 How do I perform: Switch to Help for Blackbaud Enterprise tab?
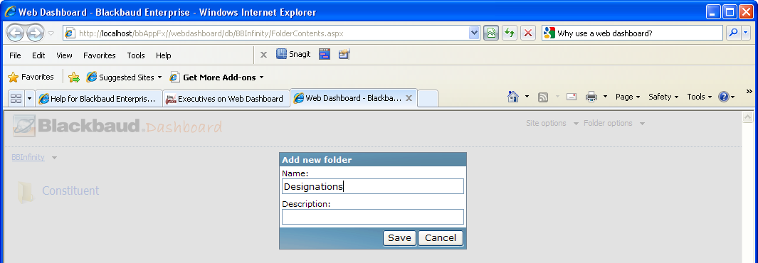pyautogui.click(x=99, y=98)
